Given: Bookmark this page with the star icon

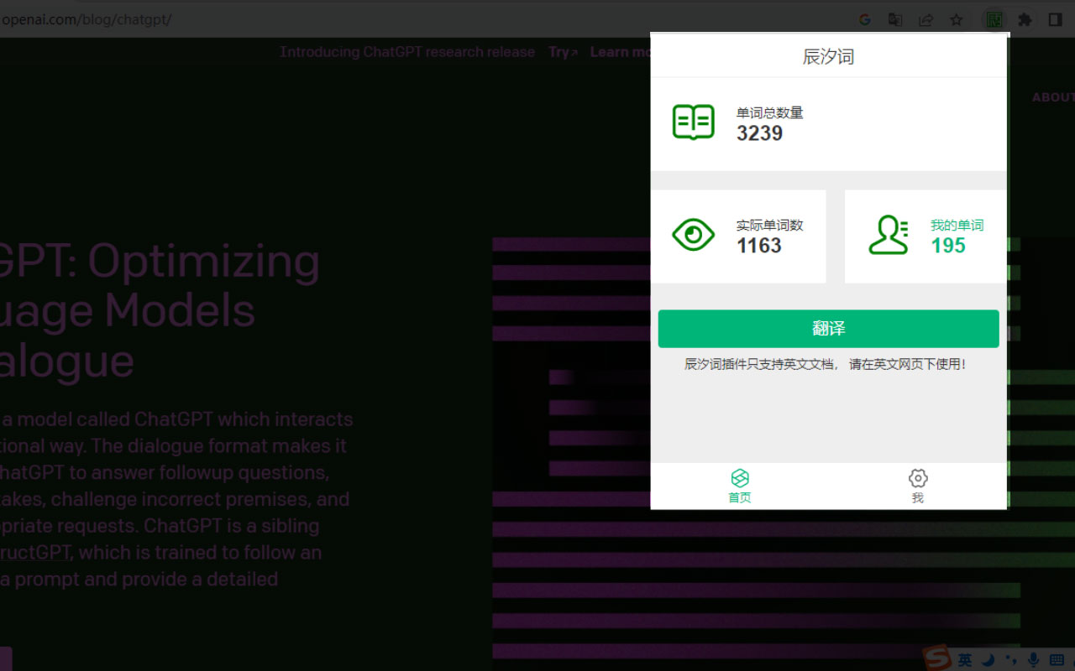Looking at the screenshot, I should pyautogui.click(x=956, y=19).
